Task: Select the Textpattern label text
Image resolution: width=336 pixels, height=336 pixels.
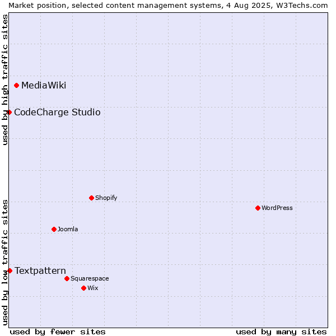Action: click(x=40, y=270)
